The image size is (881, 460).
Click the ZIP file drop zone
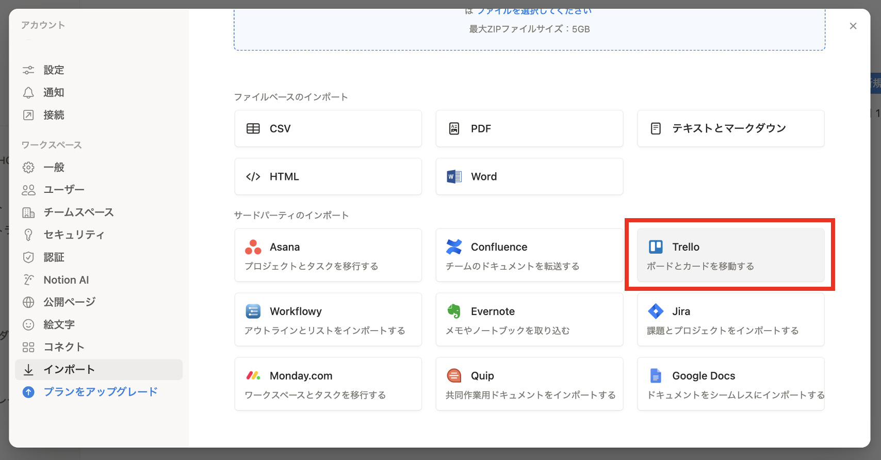coord(529,29)
